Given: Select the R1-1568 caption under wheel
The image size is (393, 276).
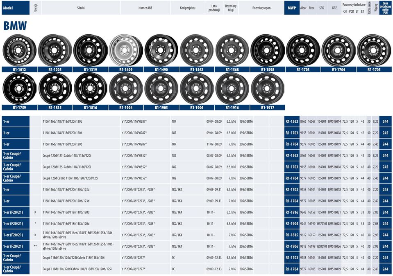Looking at the screenshot, I should 232,70.
